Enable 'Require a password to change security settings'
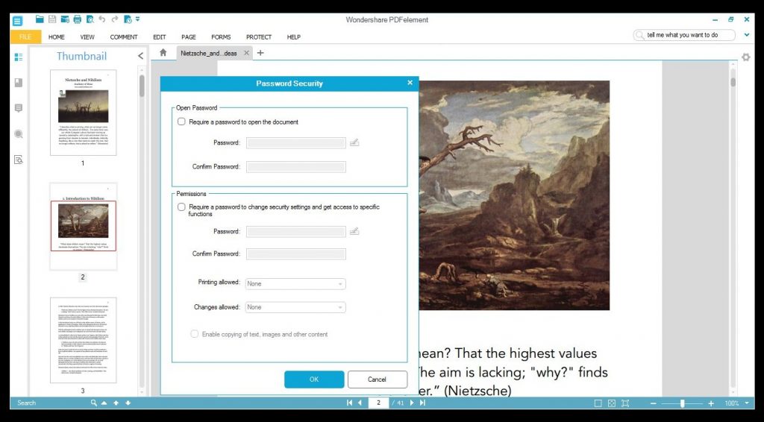Image resolution: width=764 pixels, height=422 pixels. (181, 207)
